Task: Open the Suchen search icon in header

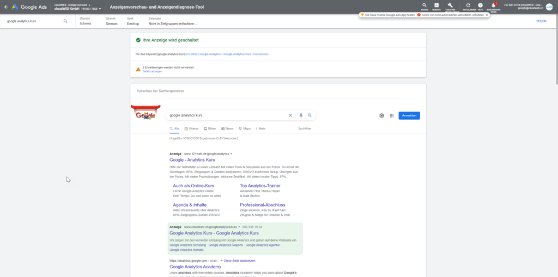Action: (424, 5)
